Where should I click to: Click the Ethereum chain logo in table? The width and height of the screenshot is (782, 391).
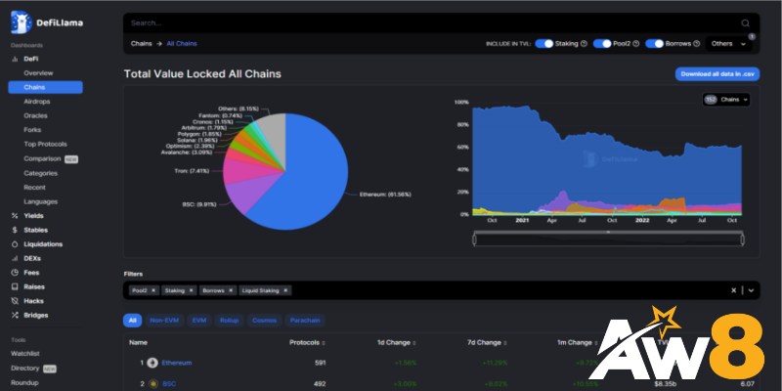152,363
